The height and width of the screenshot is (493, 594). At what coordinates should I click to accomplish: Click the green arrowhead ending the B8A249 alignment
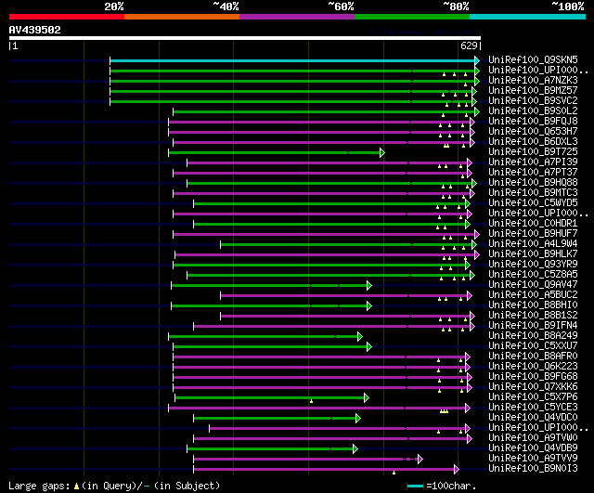(x=360, y=337)
